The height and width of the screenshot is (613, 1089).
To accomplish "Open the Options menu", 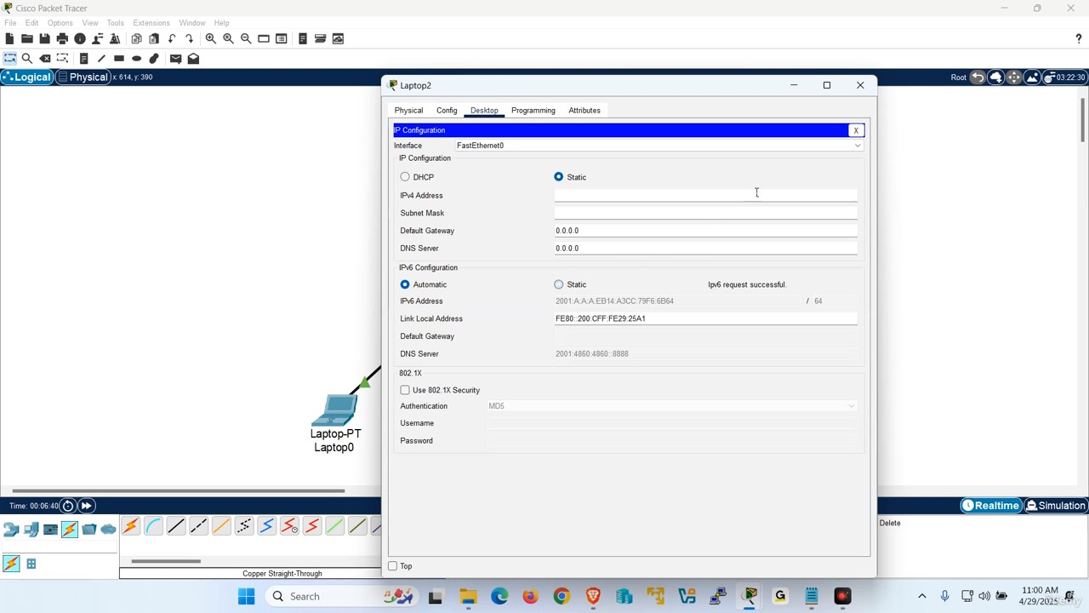I will click(x=60, y=23).
